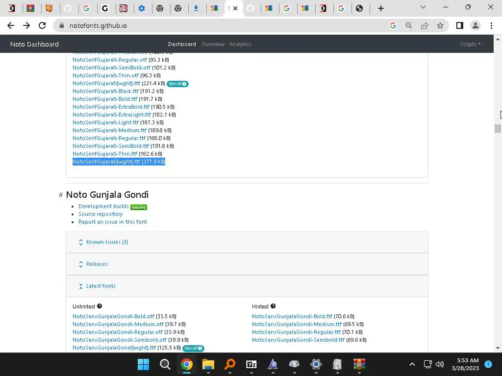Go back to the previous page
Viewport: 502px width, 376px height.
click(11, 25)
